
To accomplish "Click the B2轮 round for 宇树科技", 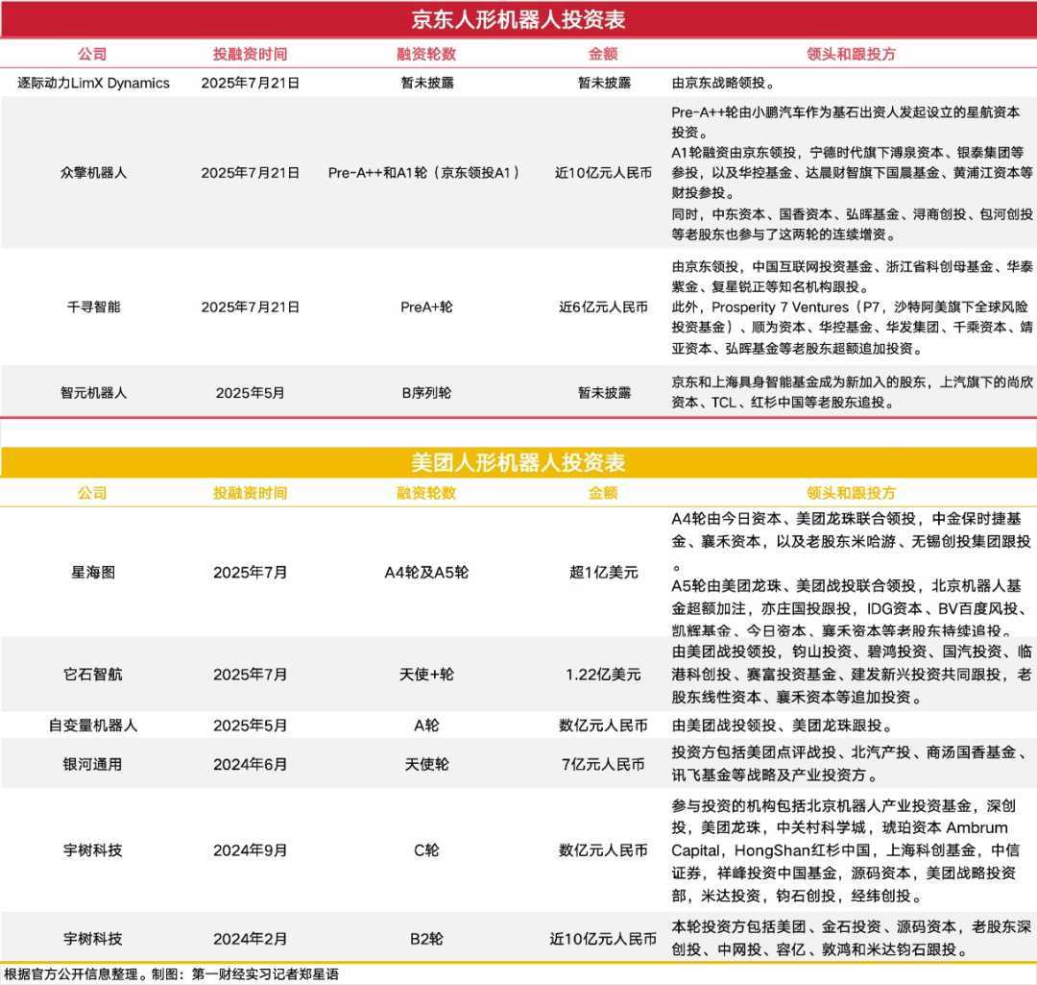I will click(426, 938).
